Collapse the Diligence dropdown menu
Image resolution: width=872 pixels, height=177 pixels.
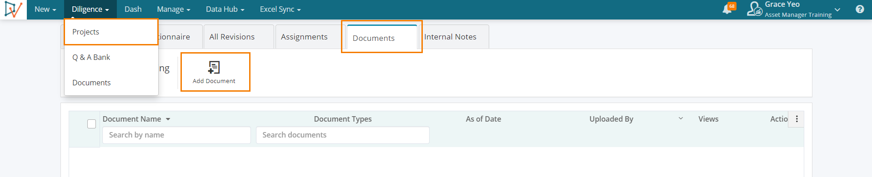coord(90,10)
